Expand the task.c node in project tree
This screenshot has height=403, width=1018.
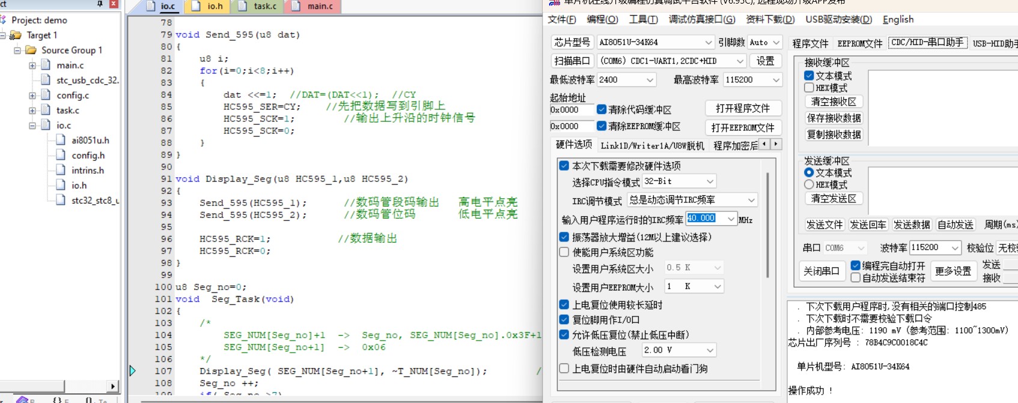(x=32, y=111)
